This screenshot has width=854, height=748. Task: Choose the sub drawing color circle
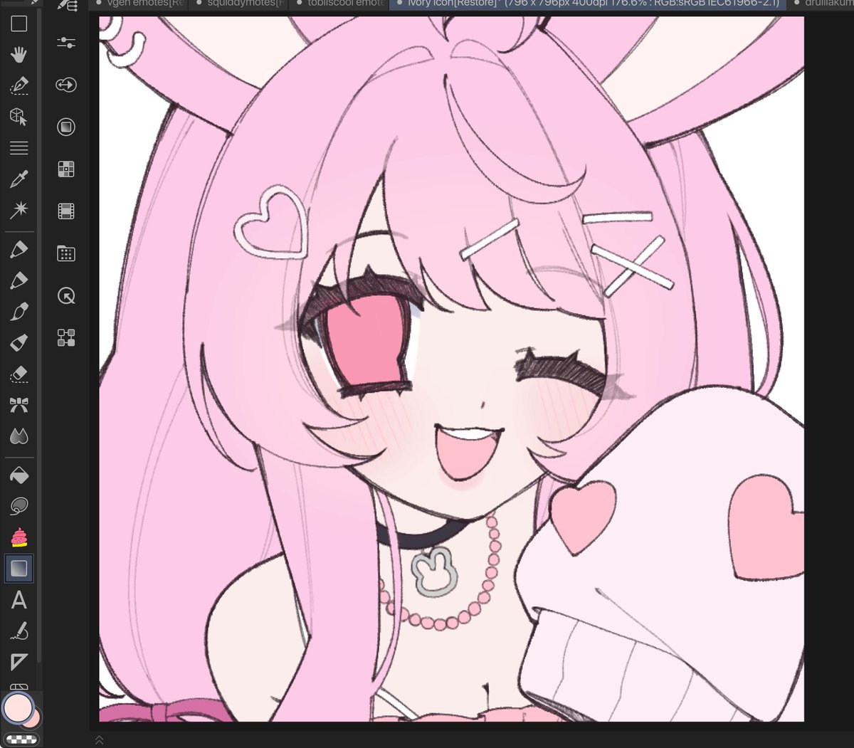click(33, 719)
